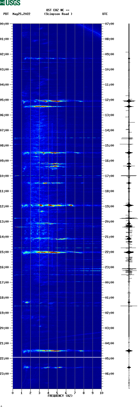140x409 pixels.
Task: Click the 08:00 PDT time label
Action: point(5,146)
